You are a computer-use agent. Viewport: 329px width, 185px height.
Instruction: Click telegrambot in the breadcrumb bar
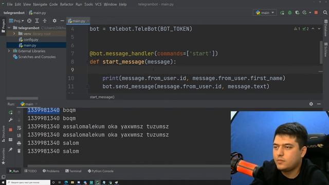(x=14, y=13)
